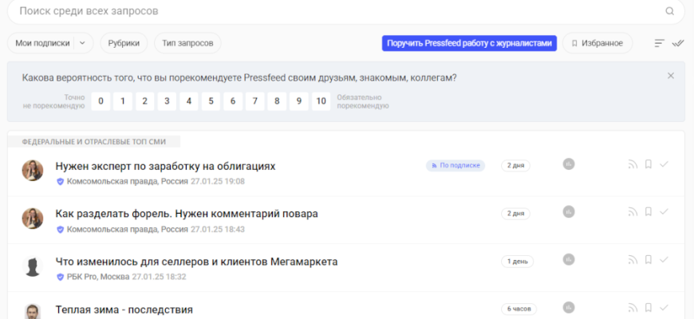
Task: Click the search magnifier icon
Action: 669,12
